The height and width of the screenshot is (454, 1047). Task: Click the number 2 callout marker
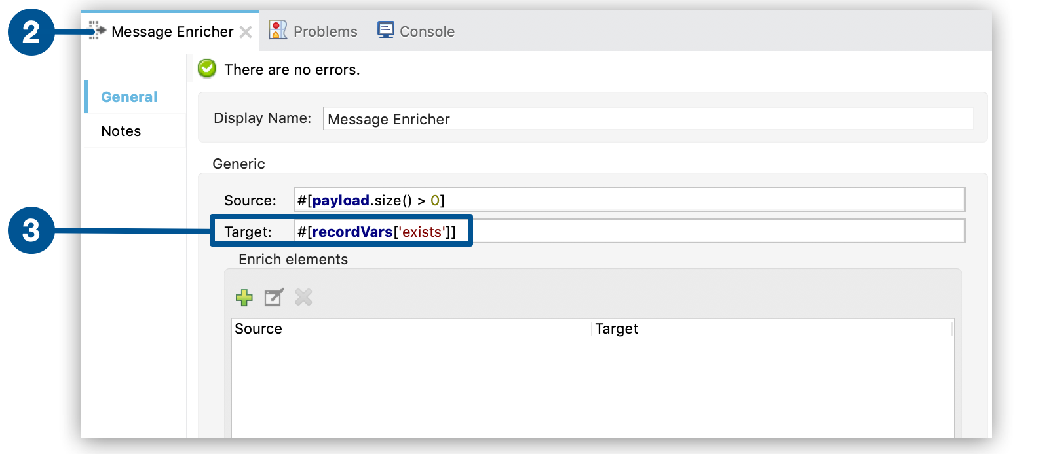[31, 32]
